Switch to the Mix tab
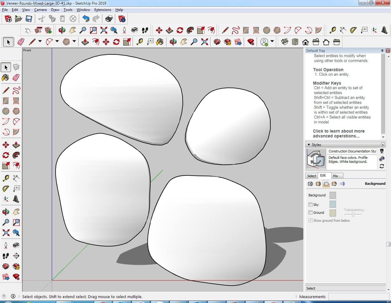The image size is (391, 303). tap(335, 176)
